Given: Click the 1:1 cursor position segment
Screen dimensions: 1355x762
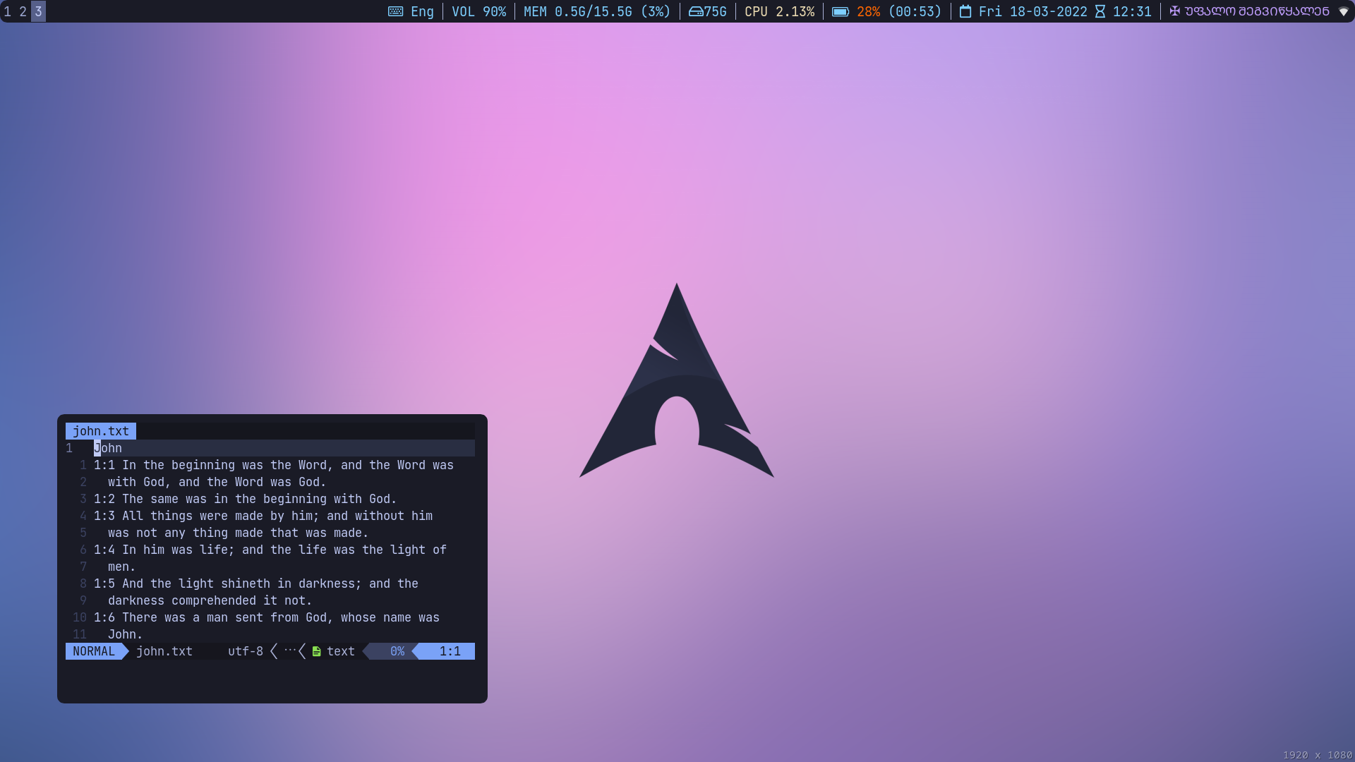Looking at the screenshot, I should pos(450,651).
